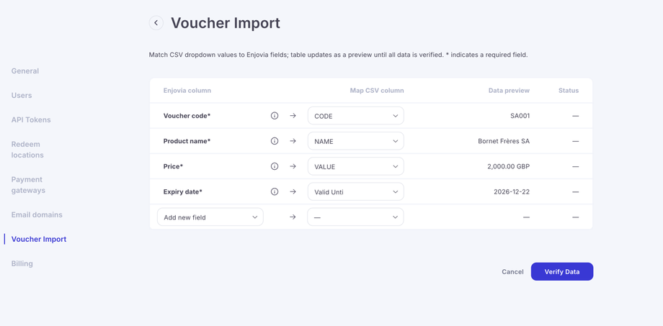Expand the VALUE CSV column dropdown
This screenshot has height=326, width=663.
355,166
